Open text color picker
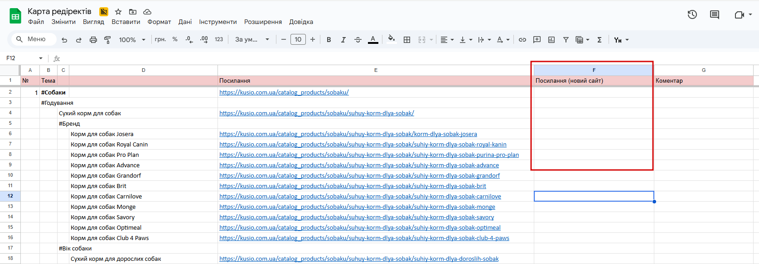Image resolution: width=759 pixels, height=264 pixels. click(373, 40)
